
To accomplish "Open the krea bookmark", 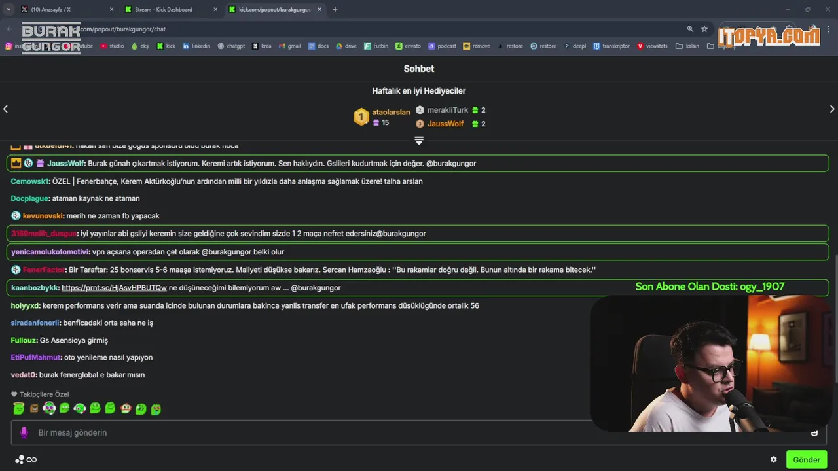I will click(261, 46).
